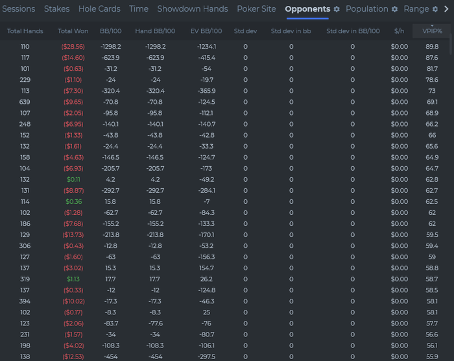The height and width of the screenshot is (361, 454).
Task: Sort by the EV BB/100 column header
Action: (206, 31)
